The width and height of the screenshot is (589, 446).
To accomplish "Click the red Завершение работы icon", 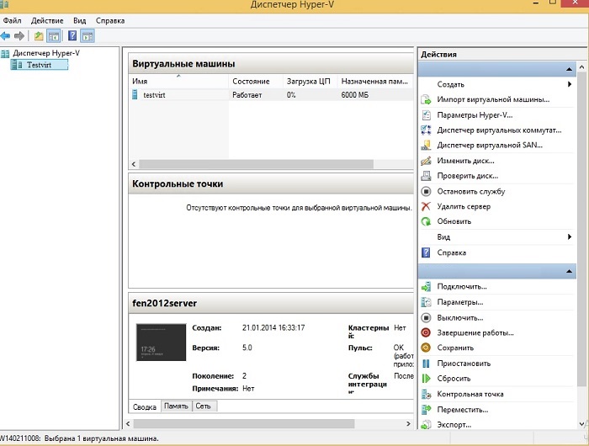I will coord(426,333).
